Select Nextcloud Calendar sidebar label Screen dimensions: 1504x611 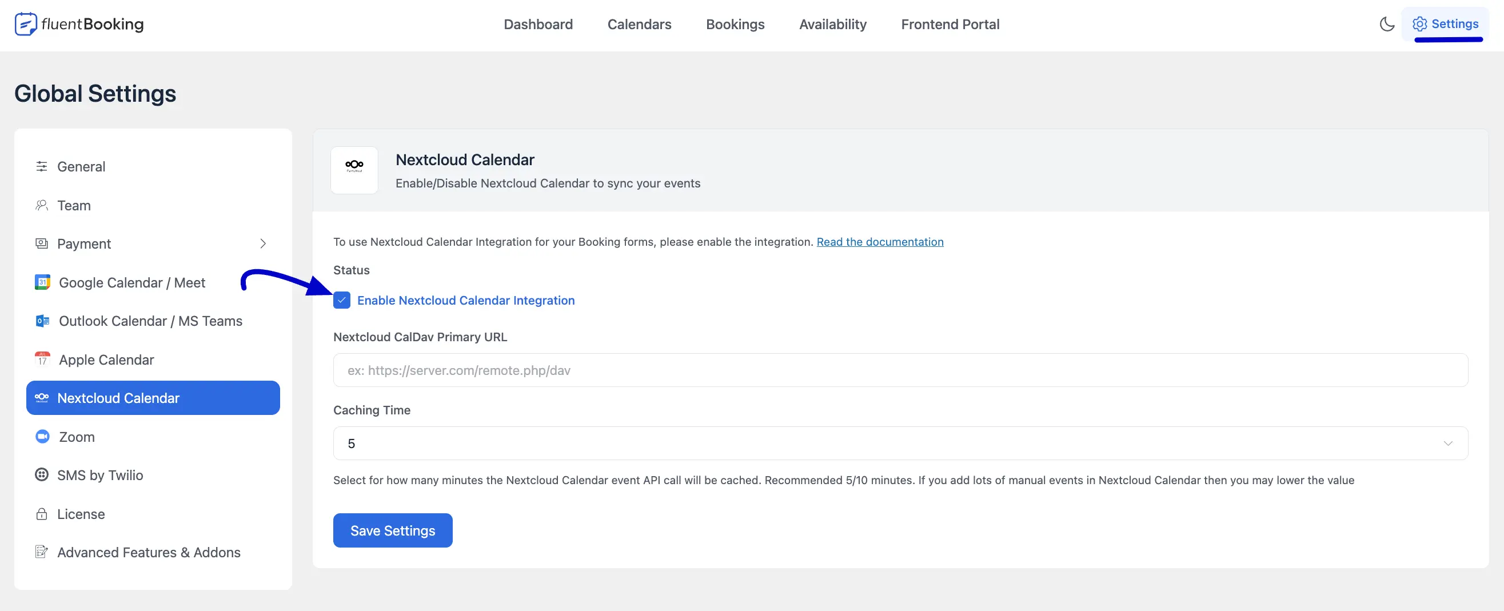(118, 398)
